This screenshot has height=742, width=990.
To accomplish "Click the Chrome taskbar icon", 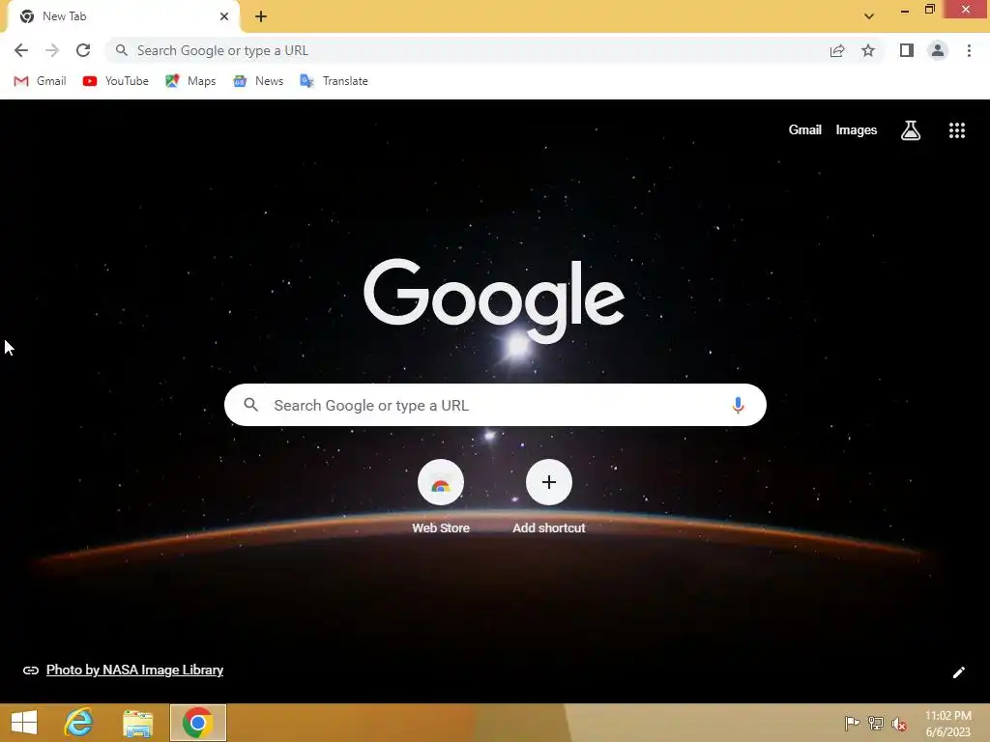I will [x=197, y=723].
